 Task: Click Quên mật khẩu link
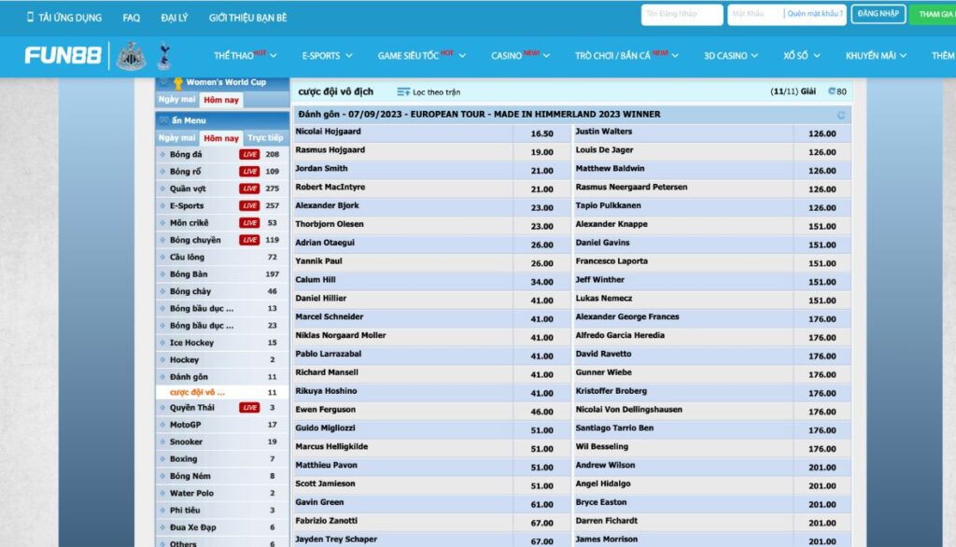tap(814, 13)
